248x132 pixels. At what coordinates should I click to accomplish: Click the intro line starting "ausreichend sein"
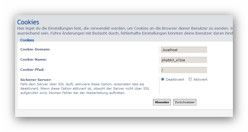click(x=125, y=33)
